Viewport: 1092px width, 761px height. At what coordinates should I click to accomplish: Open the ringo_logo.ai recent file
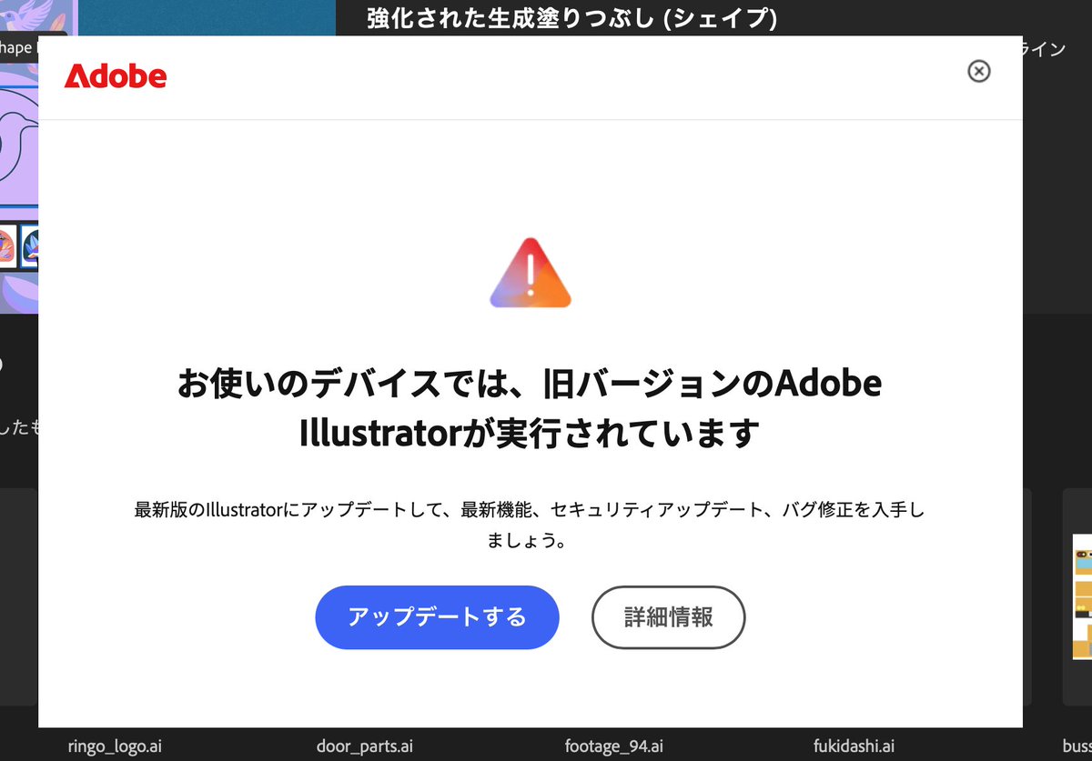pos(115,746)
